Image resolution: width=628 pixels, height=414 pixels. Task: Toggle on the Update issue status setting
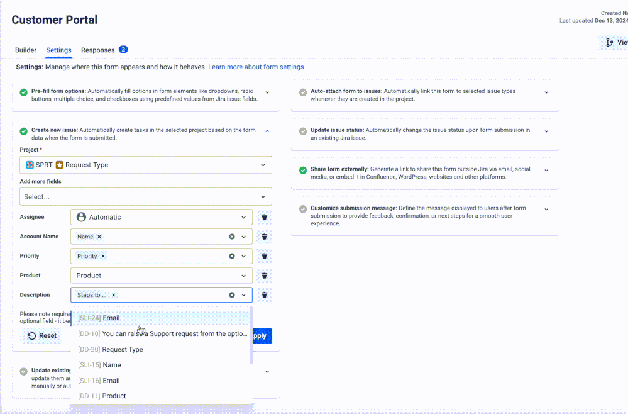click(x=302, y=131)
